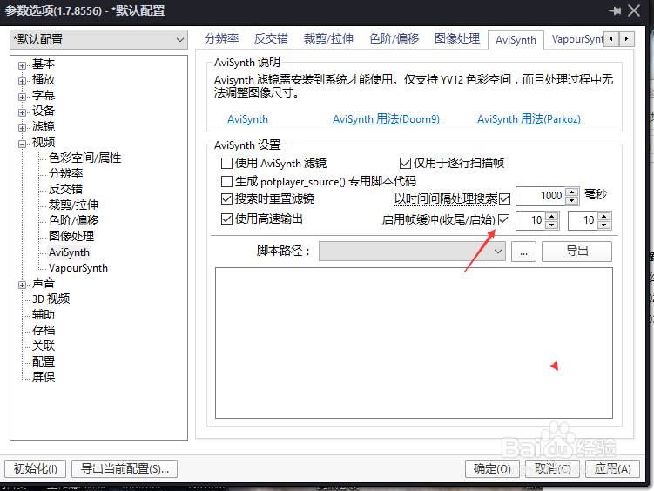This screenshot has height=491, width=654.
Task: Confirm with 确定(O) button
Action: click(x=492, y=469)
